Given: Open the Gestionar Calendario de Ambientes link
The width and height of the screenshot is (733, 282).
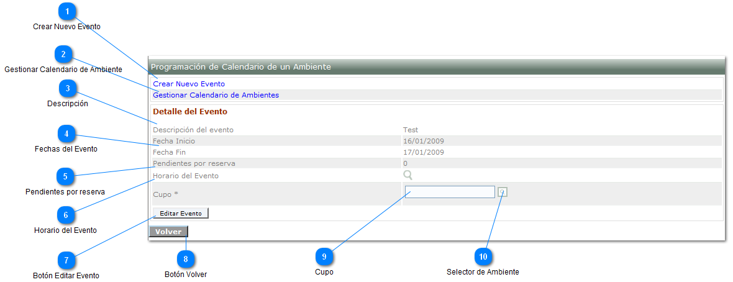Looking at the screenshot, I should (216, 95).
